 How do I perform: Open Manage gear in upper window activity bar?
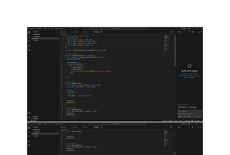[29, 118]
